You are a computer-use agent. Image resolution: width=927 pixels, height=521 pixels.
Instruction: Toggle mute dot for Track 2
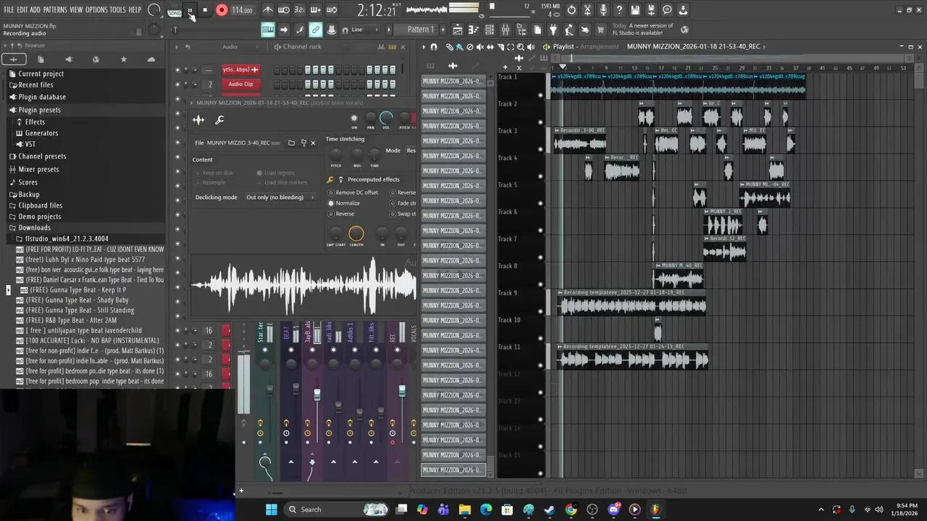(x=540, y=122)
